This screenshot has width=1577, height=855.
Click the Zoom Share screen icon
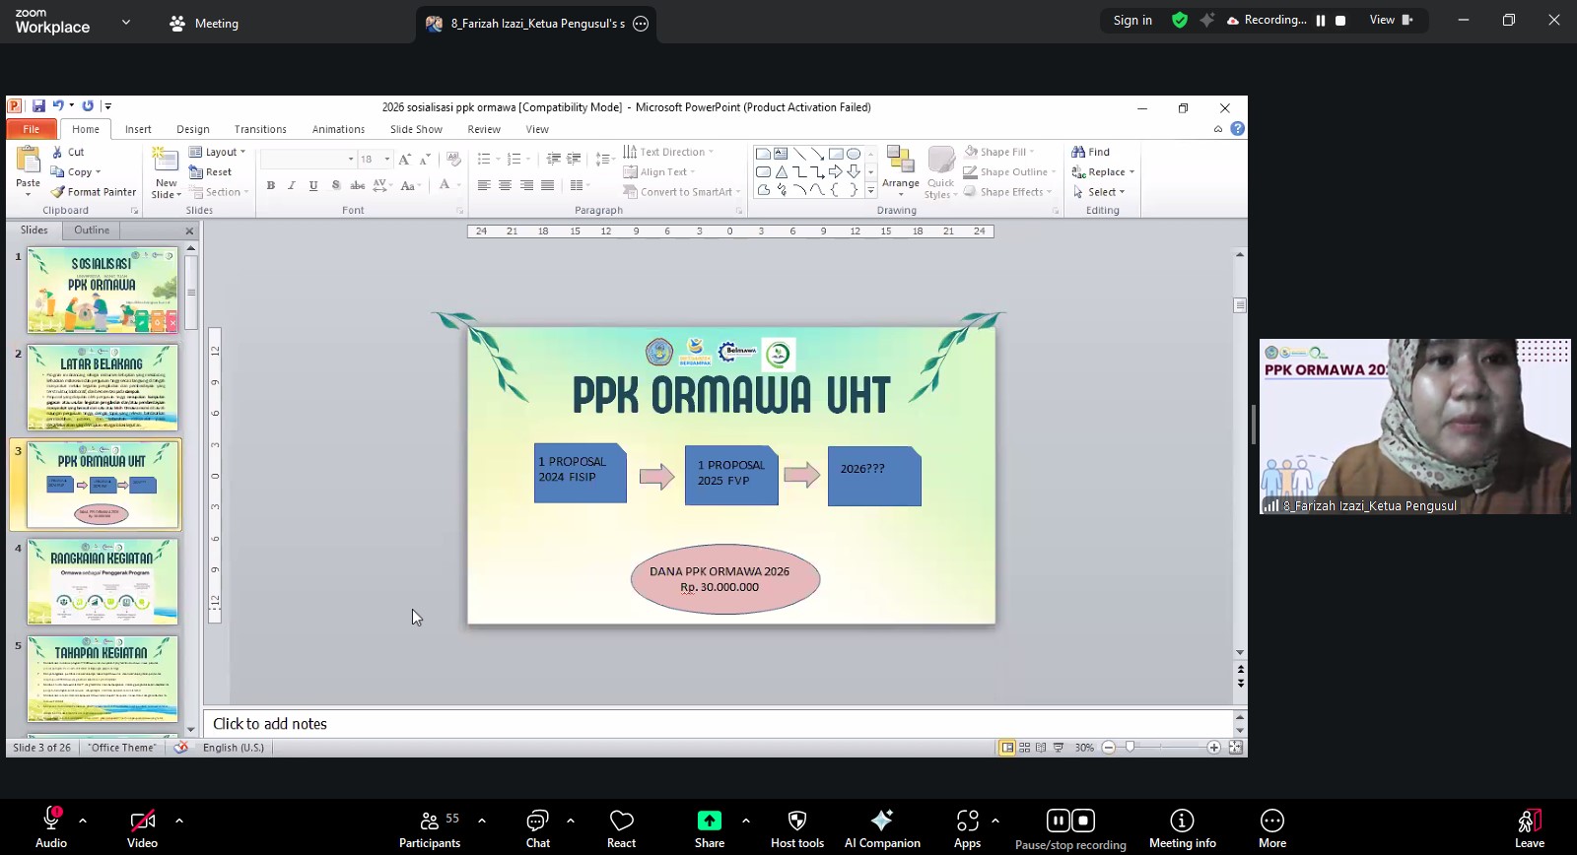709,822
